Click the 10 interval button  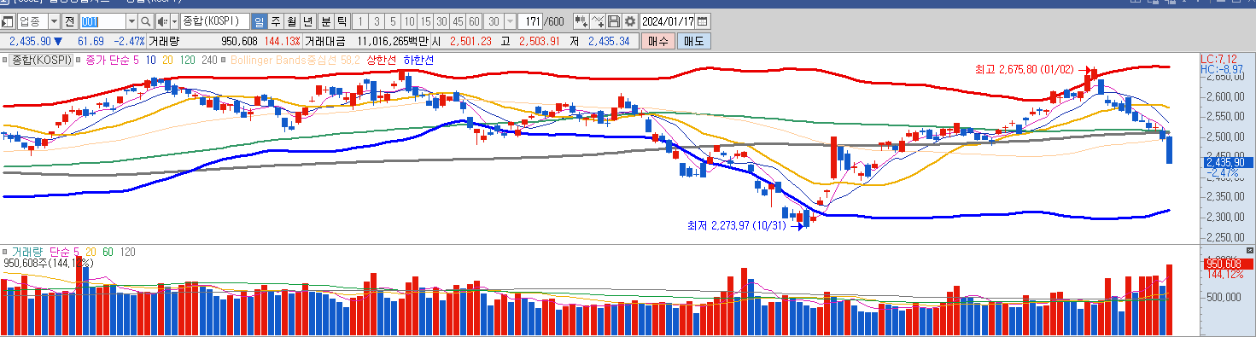[x=409, y=21]
